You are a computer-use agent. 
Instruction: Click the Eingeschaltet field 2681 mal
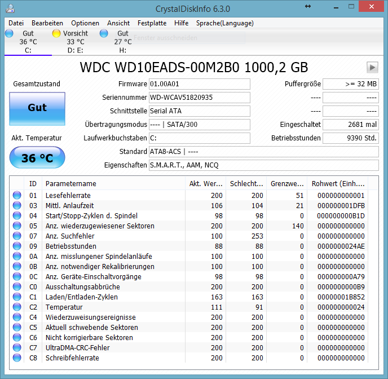click(x=351, y=125)
